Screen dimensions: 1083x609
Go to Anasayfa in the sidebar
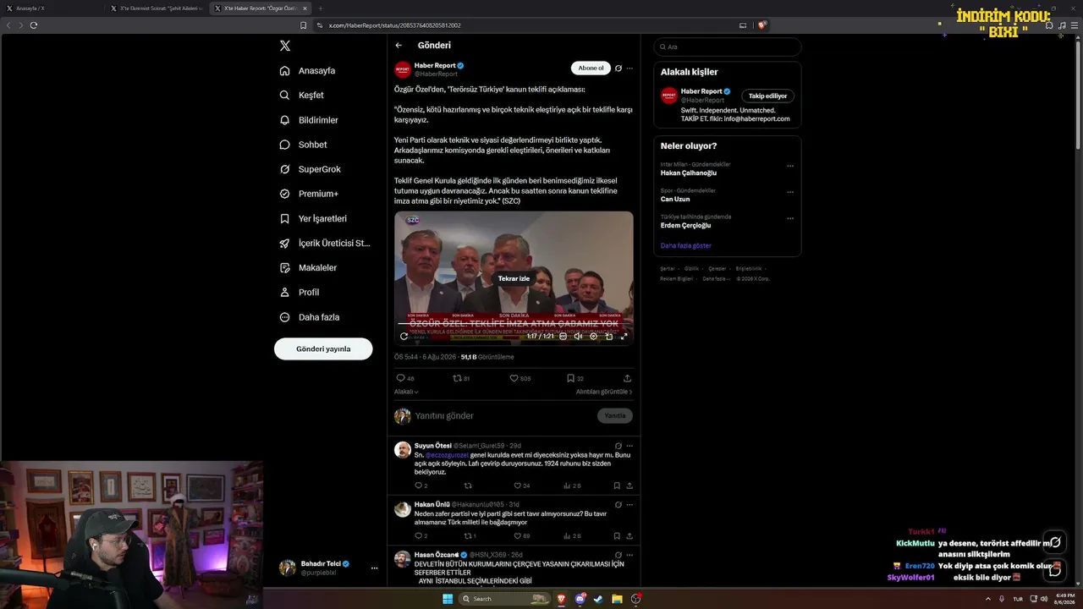pyautogui.click(x=308, y=71)
